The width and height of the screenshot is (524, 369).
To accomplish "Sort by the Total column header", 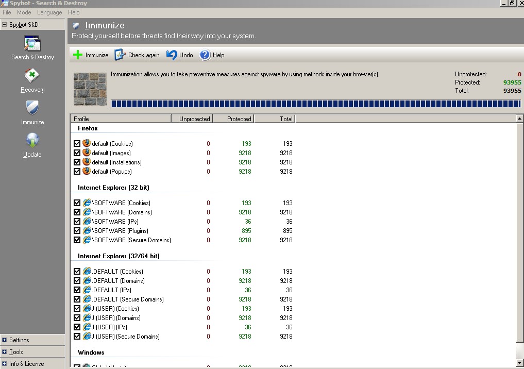I will pos(274,119).
